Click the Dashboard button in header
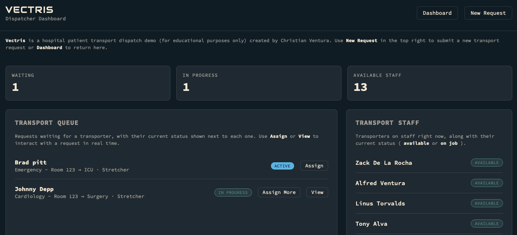 point(437,13)
